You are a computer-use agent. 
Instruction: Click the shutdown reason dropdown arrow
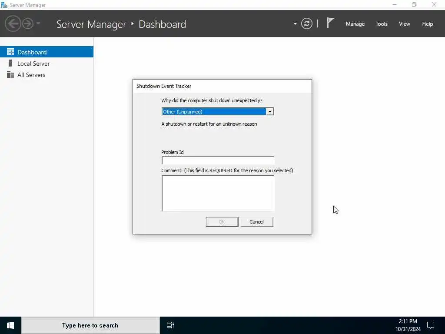coord(269,112)
